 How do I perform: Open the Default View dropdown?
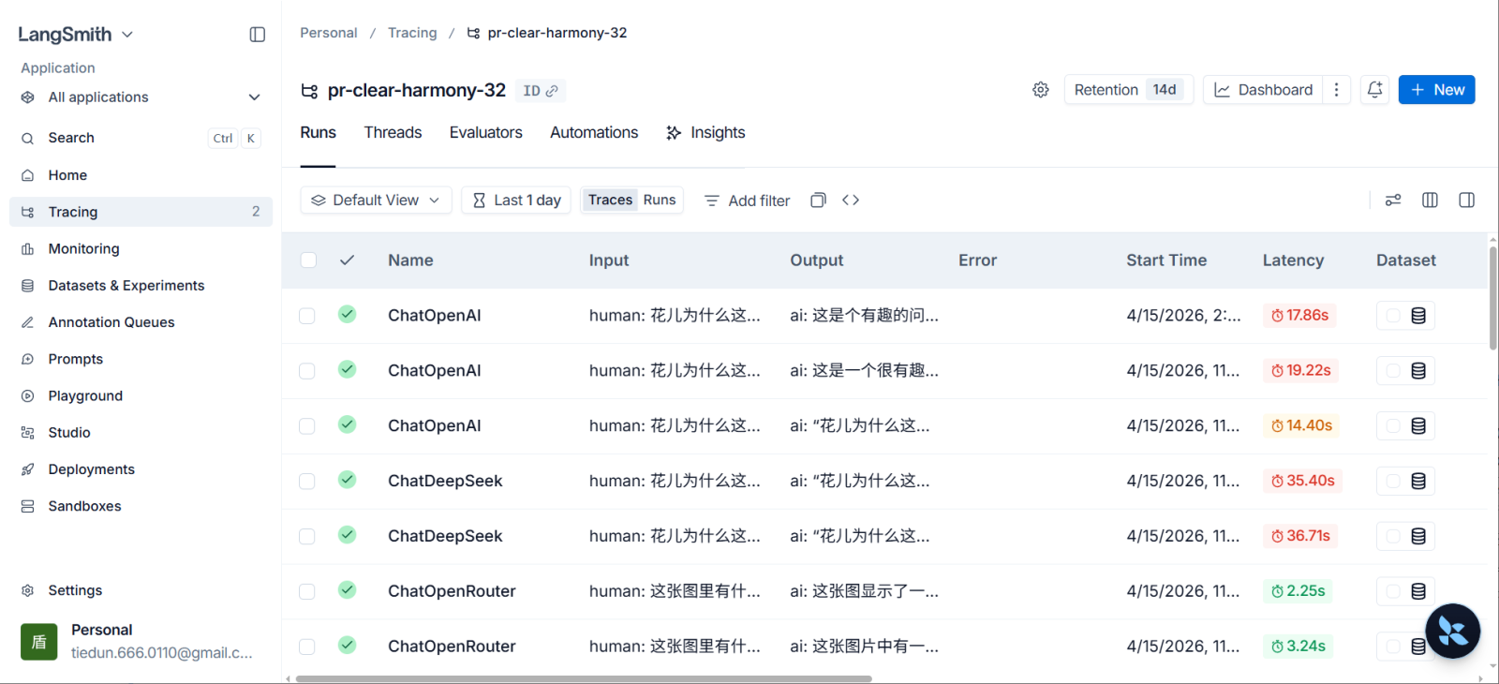coord(376,201)
